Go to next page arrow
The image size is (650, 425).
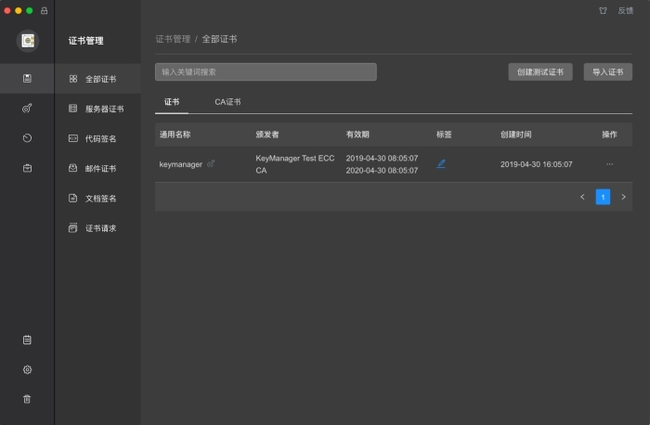(623, 197)
